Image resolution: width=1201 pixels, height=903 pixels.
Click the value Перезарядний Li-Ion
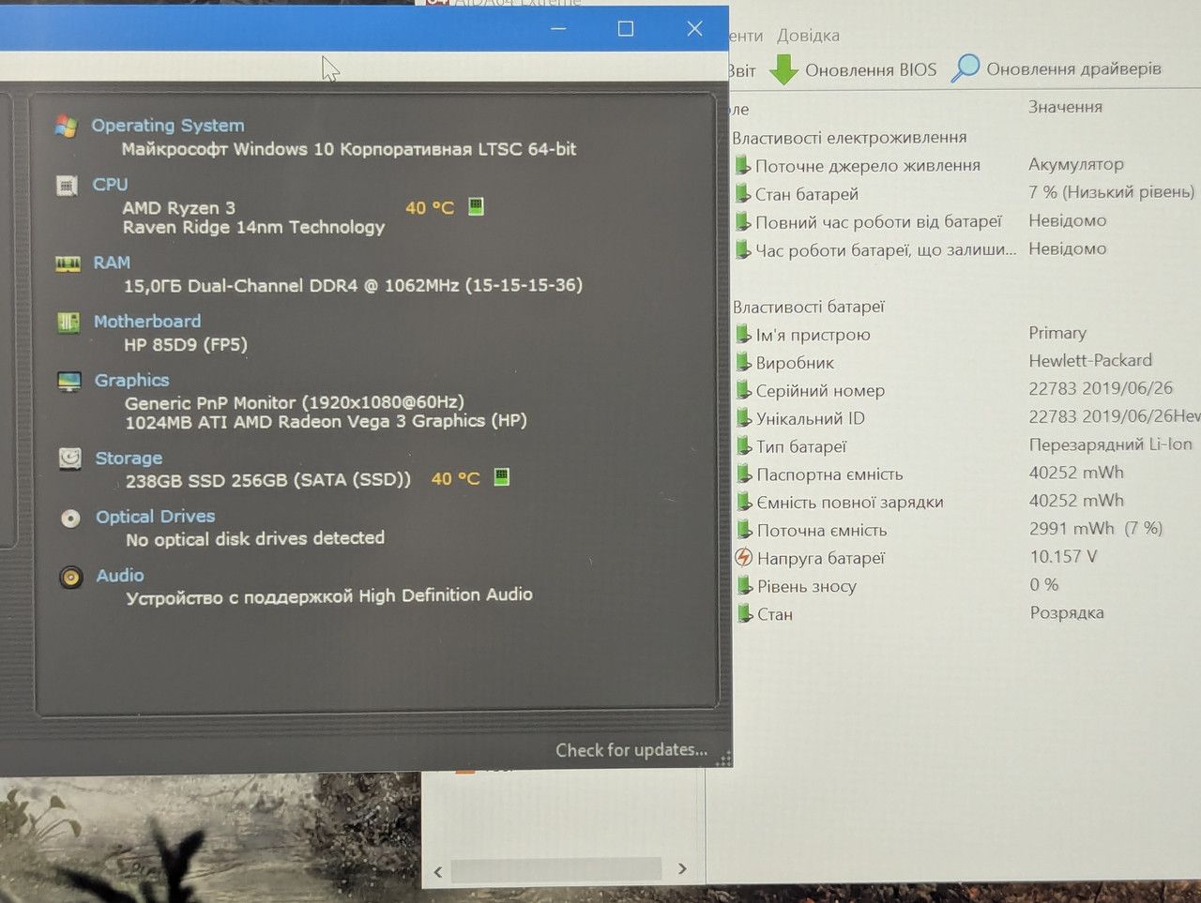coord(1110,444)
